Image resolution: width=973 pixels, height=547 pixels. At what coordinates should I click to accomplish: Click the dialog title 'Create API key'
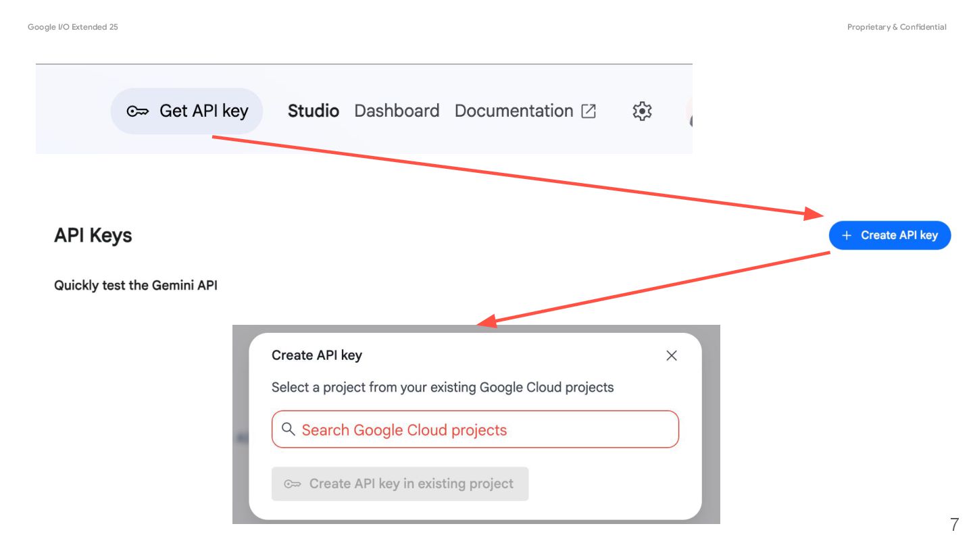click(x=317, y=355)
